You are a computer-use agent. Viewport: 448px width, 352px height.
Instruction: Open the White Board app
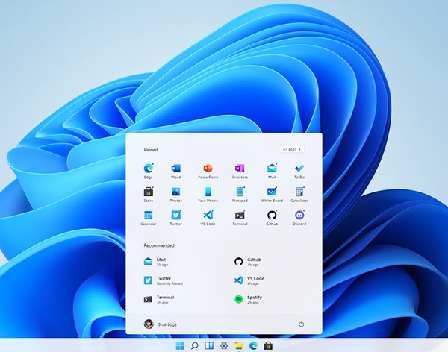point(272,195)
